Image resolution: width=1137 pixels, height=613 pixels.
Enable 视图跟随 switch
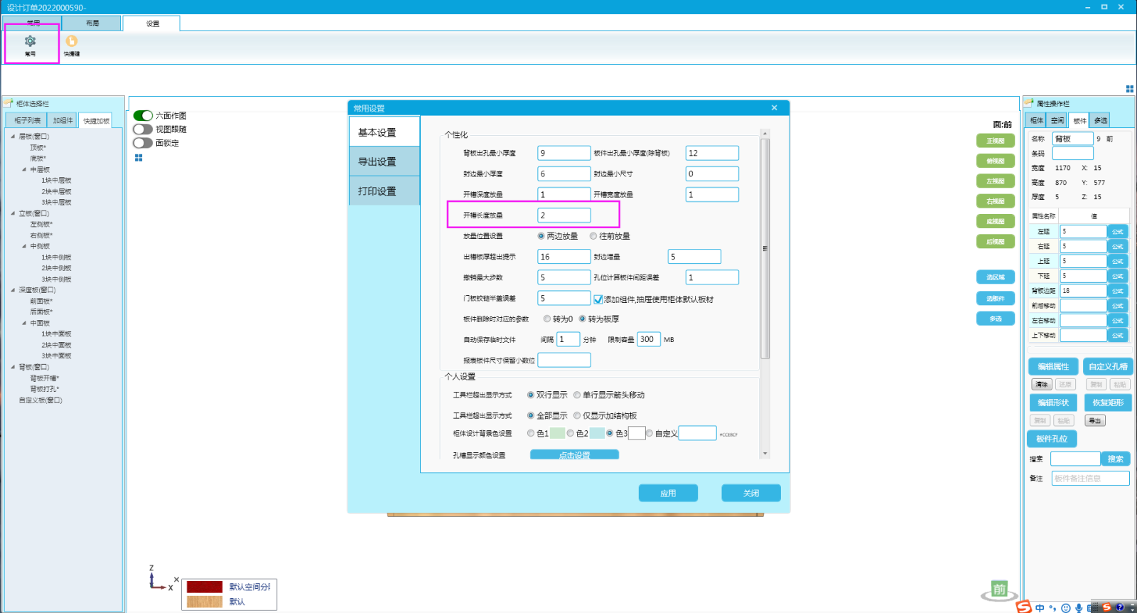[x=143, y=129]
